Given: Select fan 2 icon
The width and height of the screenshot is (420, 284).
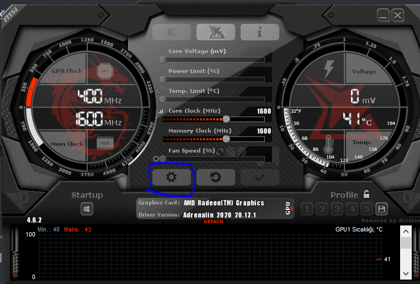Looking at the screenshot, I should (x=242, y=151).
